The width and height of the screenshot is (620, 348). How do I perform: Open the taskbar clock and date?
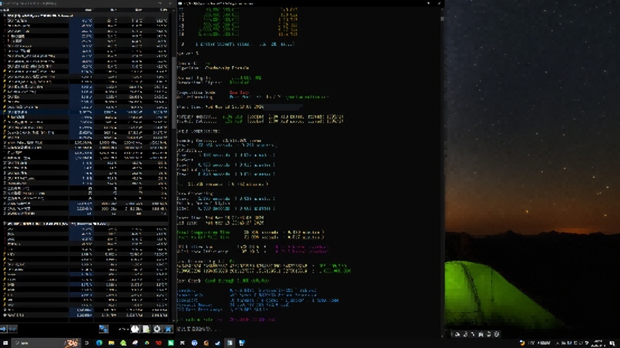click(598, 343)
